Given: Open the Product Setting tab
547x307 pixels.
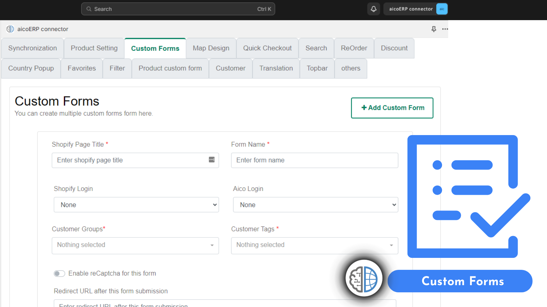Looking at the screenshot, I should [x=94, y=48].
